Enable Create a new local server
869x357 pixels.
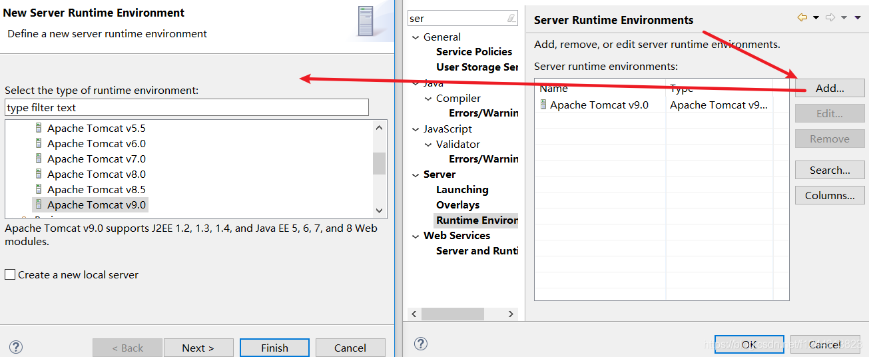pos(10,274)
